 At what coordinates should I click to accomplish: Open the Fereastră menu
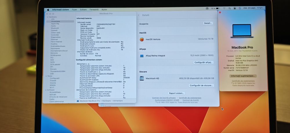[94, 10]
